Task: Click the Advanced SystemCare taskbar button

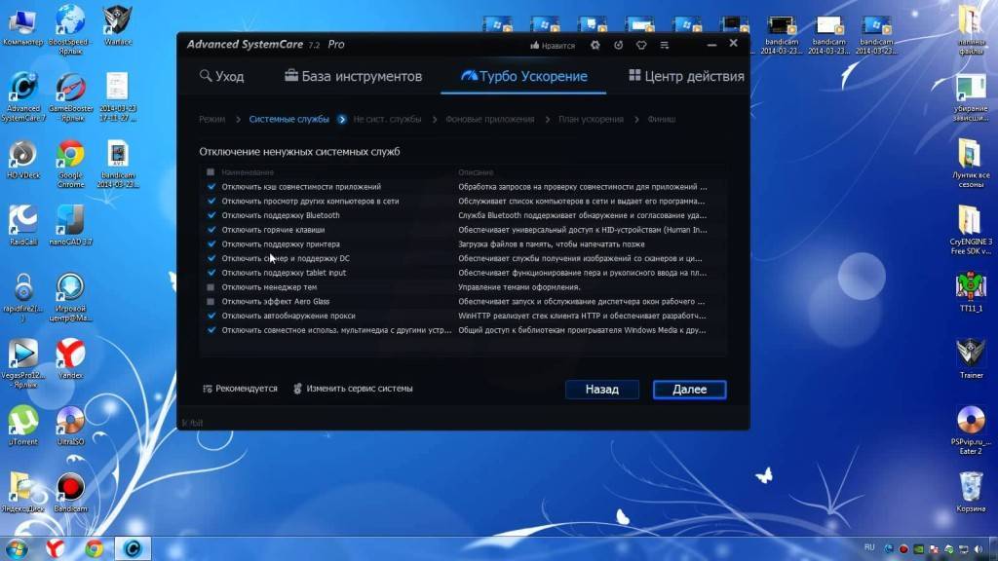Action: [x=133, y=548]
